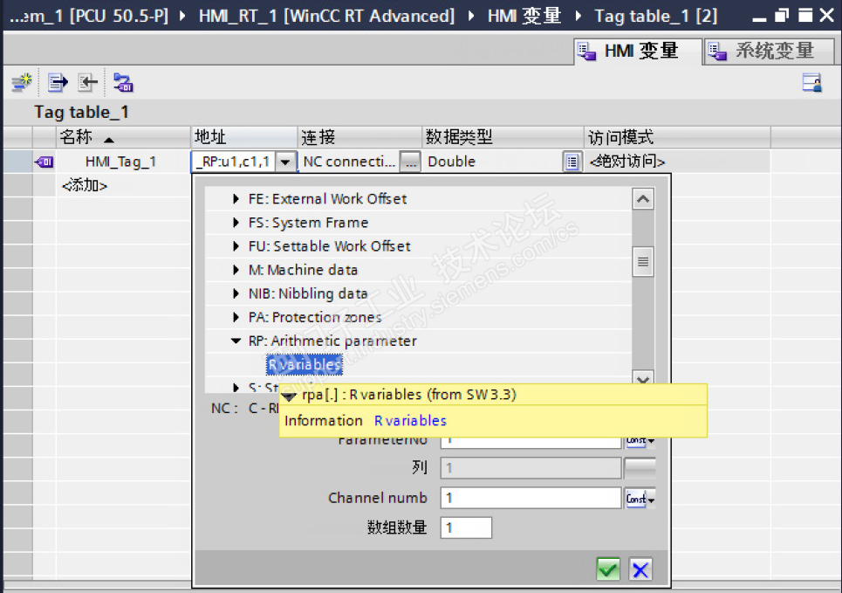Click the <添加> row to add tag
This screenshot has width=842, height=593.
tap(85, 185)
